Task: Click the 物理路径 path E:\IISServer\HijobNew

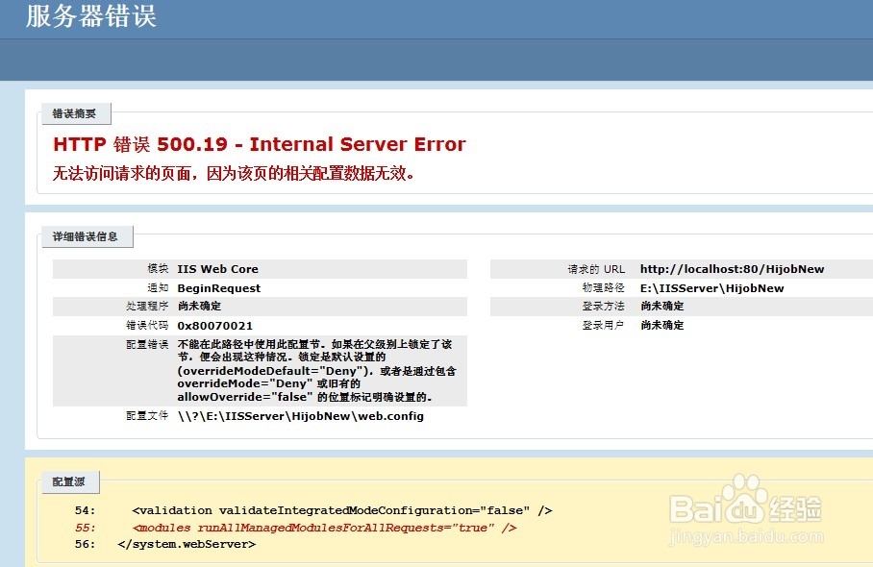Action: pos(711,287)
